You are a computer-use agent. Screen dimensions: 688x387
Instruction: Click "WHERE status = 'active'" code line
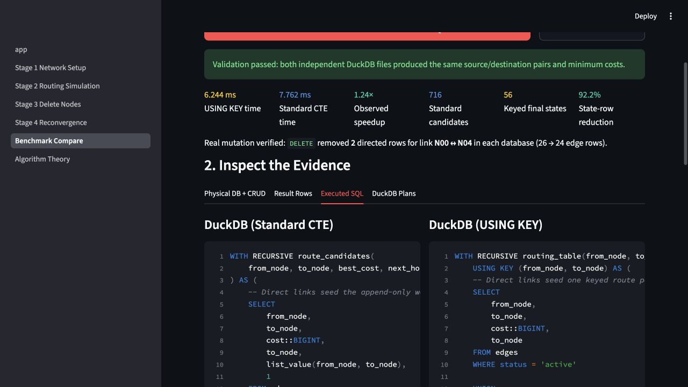click(x=525, y=364)
